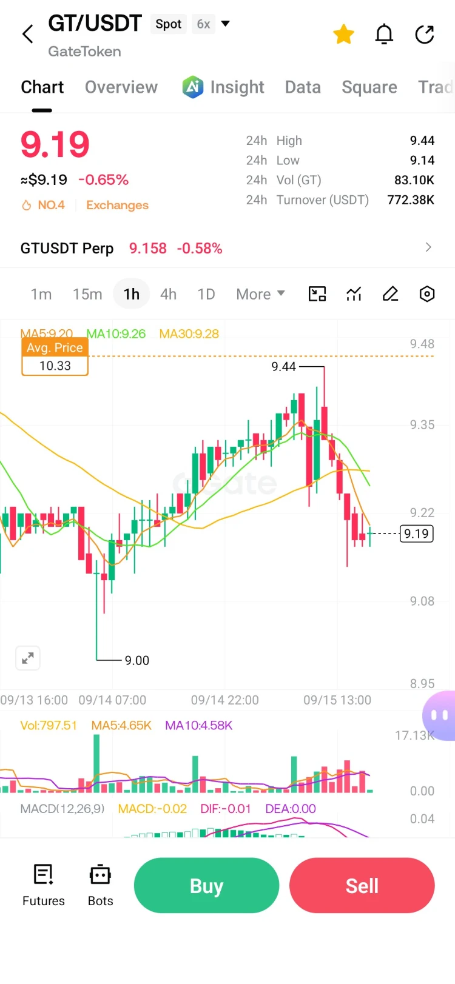Tap the -0.65% change value
The image size is (455, 984).
103,180
